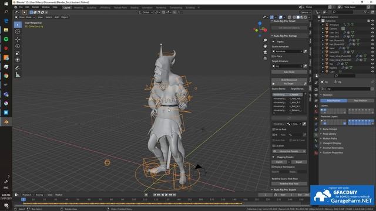The width and height of the screenshot is (376, 211).
Task: Select the Move tool
Action: [x=18, y=39]
